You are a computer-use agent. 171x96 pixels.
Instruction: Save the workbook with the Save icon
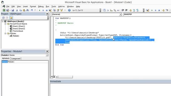[x=13, y=10]
